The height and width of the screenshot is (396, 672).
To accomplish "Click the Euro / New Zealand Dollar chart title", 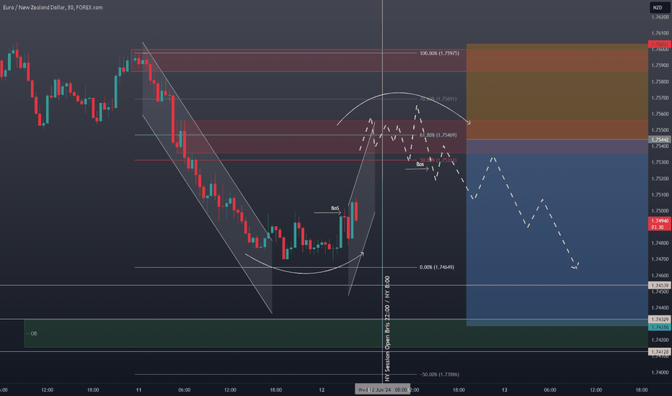I will click(x=53, y=7).
